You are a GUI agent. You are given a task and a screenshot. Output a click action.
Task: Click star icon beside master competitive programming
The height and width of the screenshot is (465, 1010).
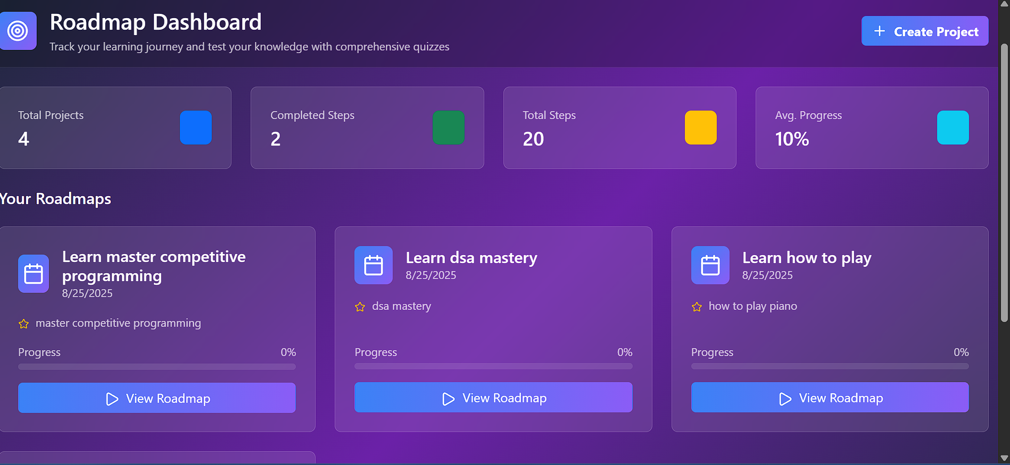pos(24,324)
